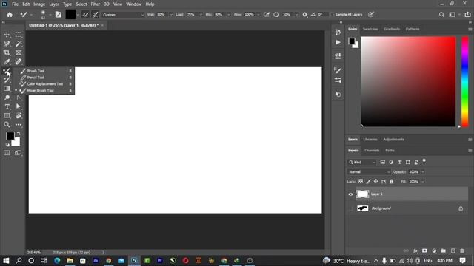Click the Actions play panel icon

(x=338, y=43)
